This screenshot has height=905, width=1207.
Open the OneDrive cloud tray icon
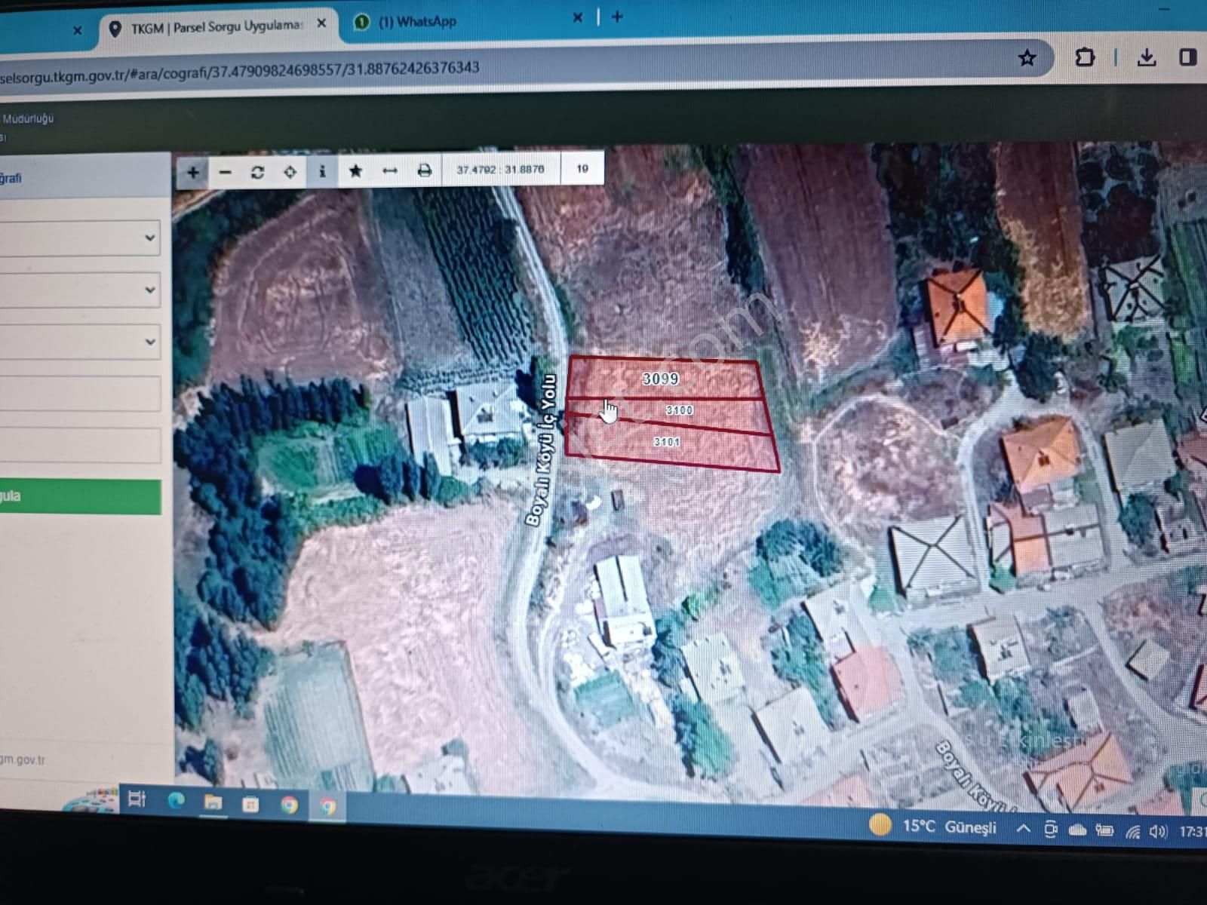point(1077,830)
